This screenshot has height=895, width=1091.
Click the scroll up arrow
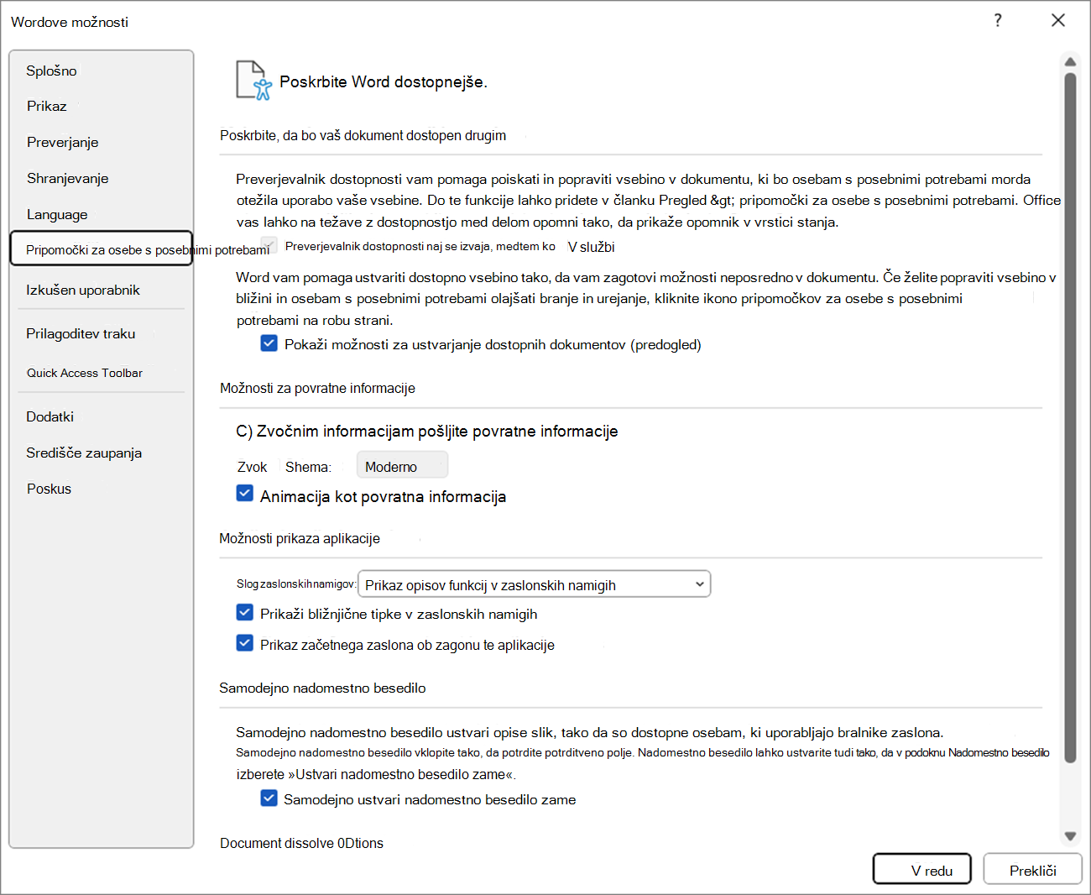pos(1070,62)
